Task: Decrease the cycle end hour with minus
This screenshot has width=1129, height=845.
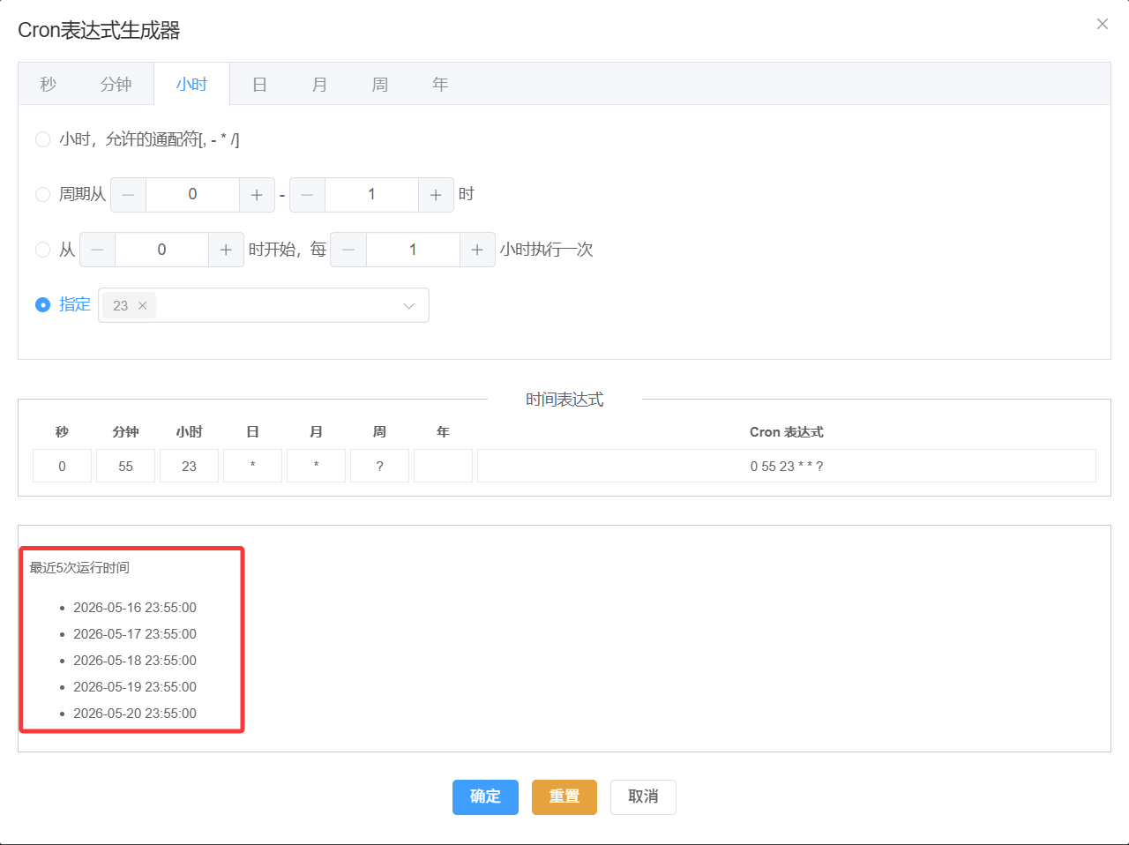Action: (307, 195)
